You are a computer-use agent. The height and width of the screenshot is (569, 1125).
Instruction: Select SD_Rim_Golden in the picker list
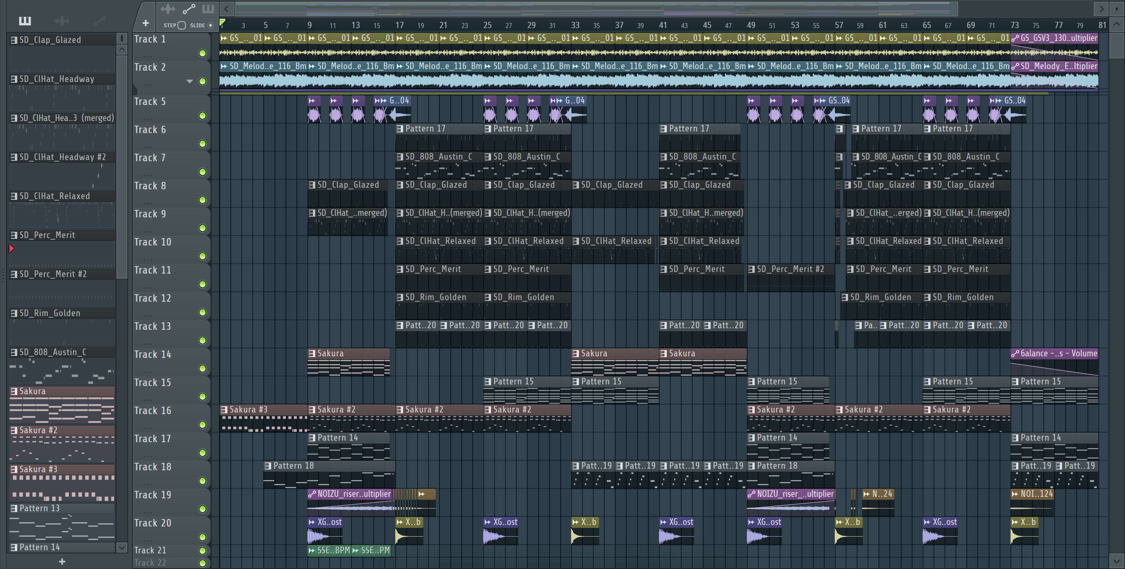(62, 313)
